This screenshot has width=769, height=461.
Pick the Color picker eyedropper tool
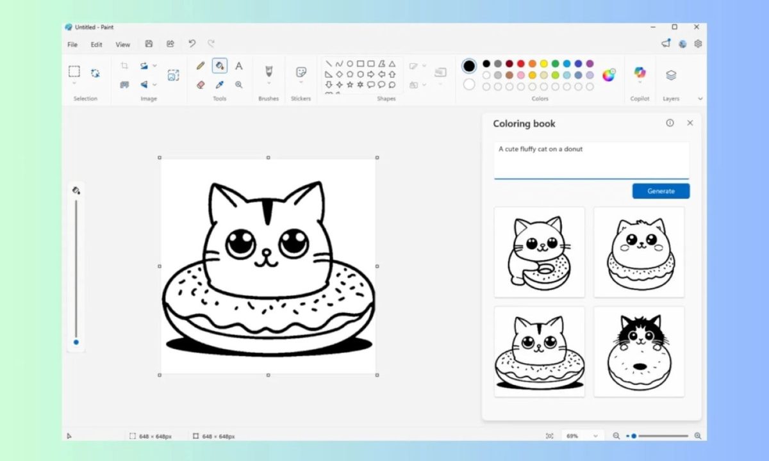[220, 85]
